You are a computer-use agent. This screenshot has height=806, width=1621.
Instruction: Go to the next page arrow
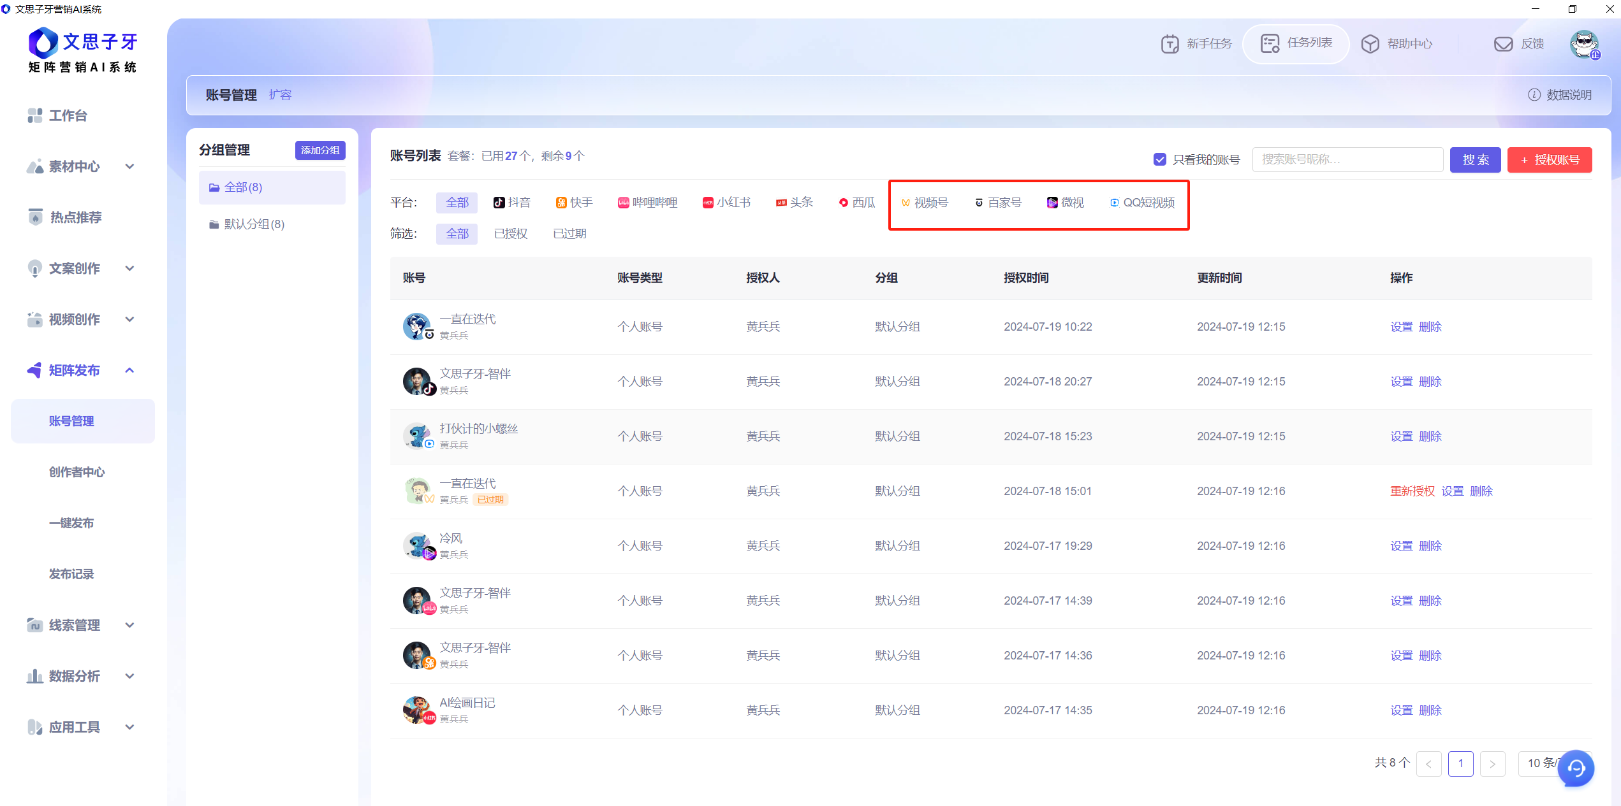point(1492,763)
